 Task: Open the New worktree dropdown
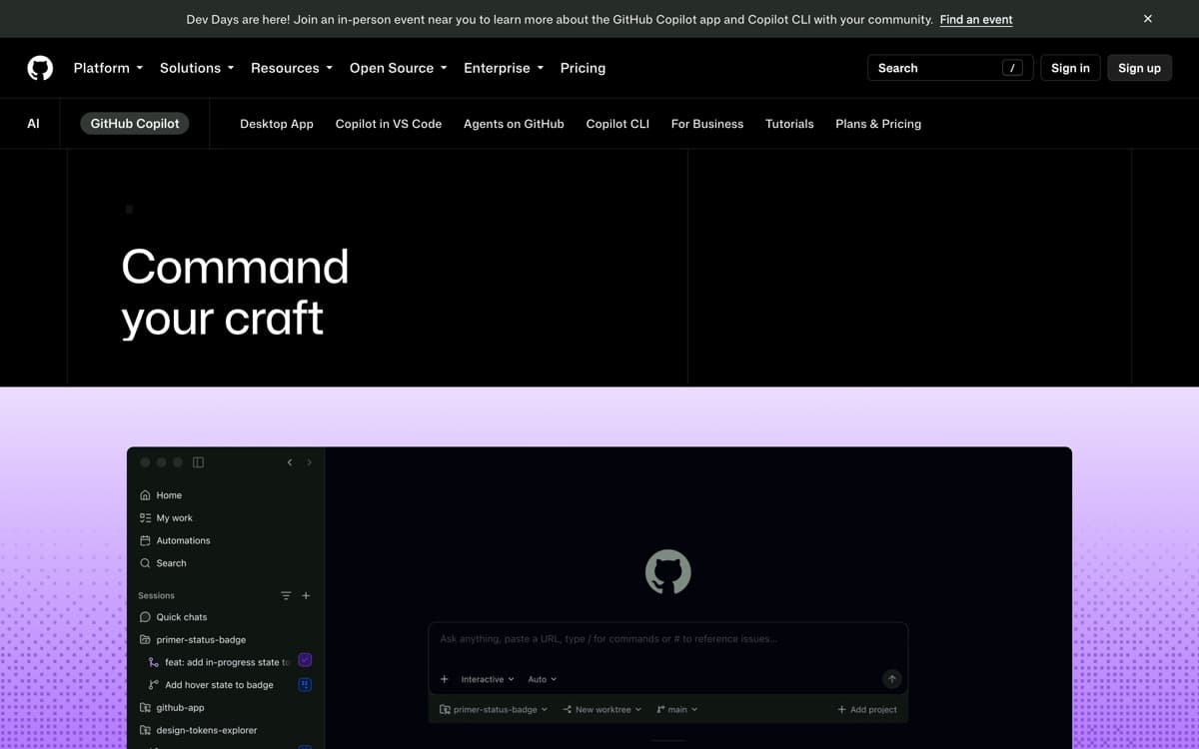(601, 710)
